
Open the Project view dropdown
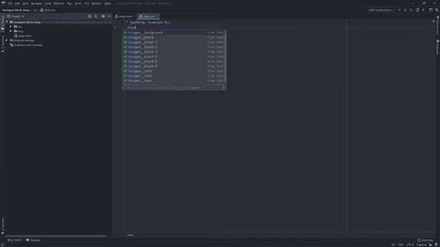(16, 16)
